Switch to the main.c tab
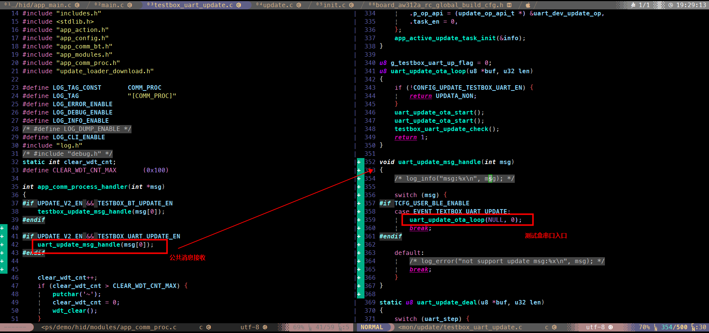This screenshot has height=333, width=709. point(113,5)
